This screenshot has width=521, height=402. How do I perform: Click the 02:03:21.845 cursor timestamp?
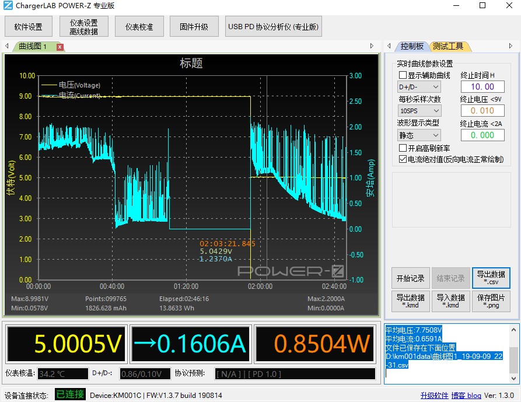tap(228, 243)
